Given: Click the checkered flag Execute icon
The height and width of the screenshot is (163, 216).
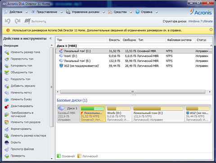Looking at the screenshot, I should tap(27, 21).
